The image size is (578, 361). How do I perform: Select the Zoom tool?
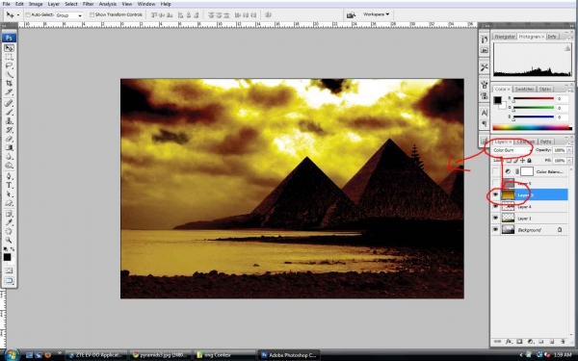[x=9, y=240]
